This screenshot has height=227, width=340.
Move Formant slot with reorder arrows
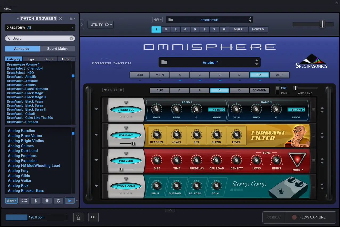coord(322,135)
